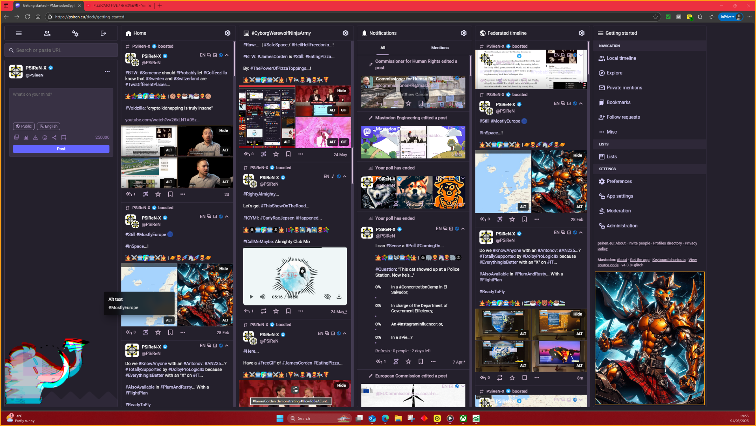Open the Xbox app from the taskbar

(463, 419)
